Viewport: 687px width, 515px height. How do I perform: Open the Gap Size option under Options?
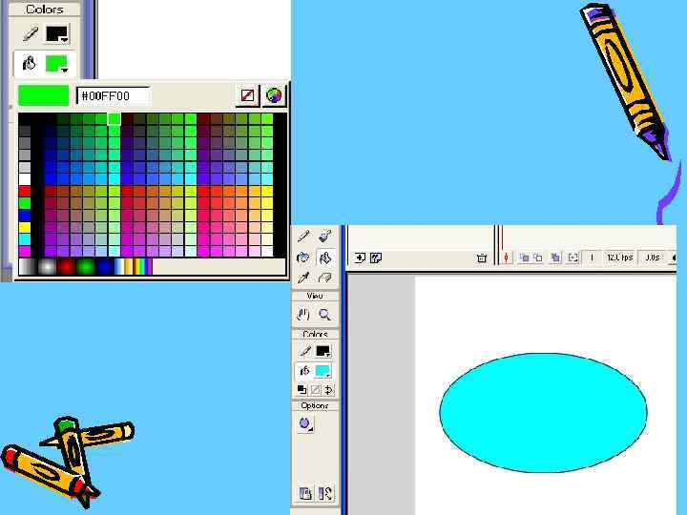click(x=305, y=423)
